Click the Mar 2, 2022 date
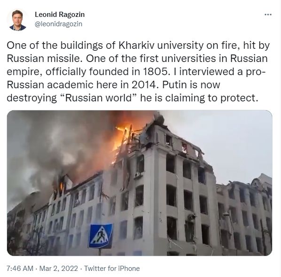The height and width of the screenshot is (277, 281). [x=59, y=269]
